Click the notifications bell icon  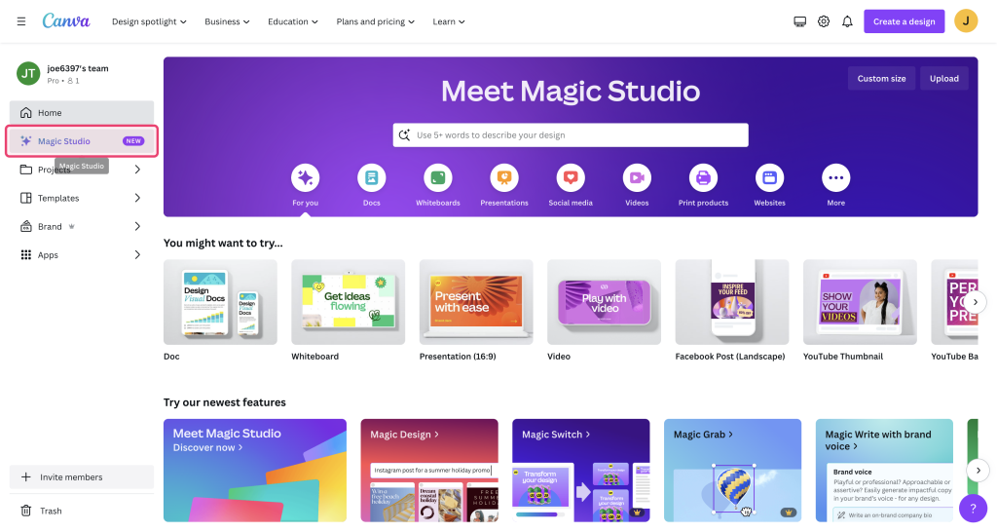pyautogui.click(x=847, y=21)
